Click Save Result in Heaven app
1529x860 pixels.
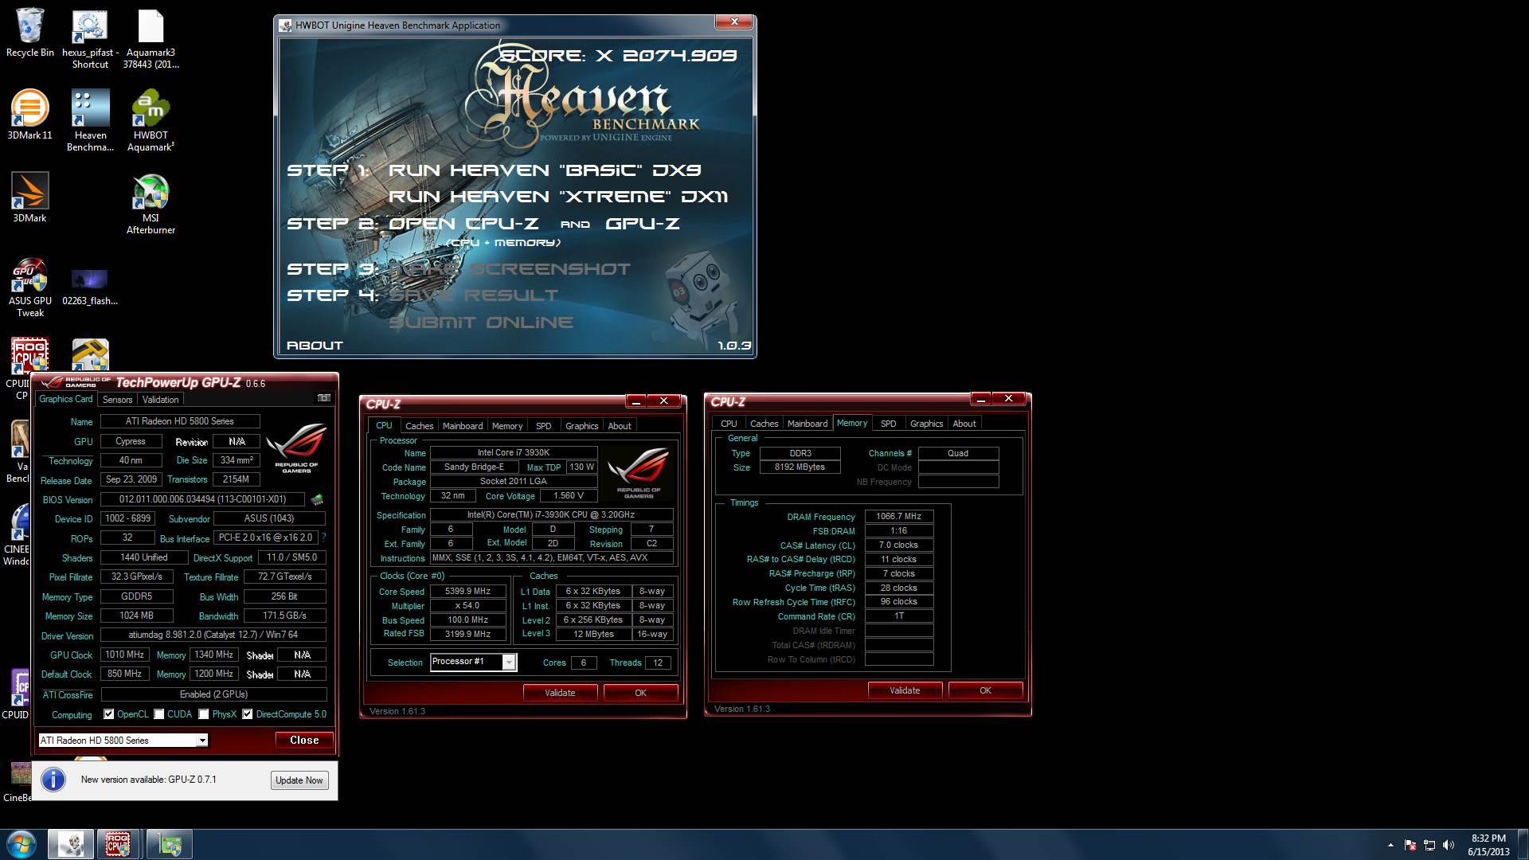[473, 295]
